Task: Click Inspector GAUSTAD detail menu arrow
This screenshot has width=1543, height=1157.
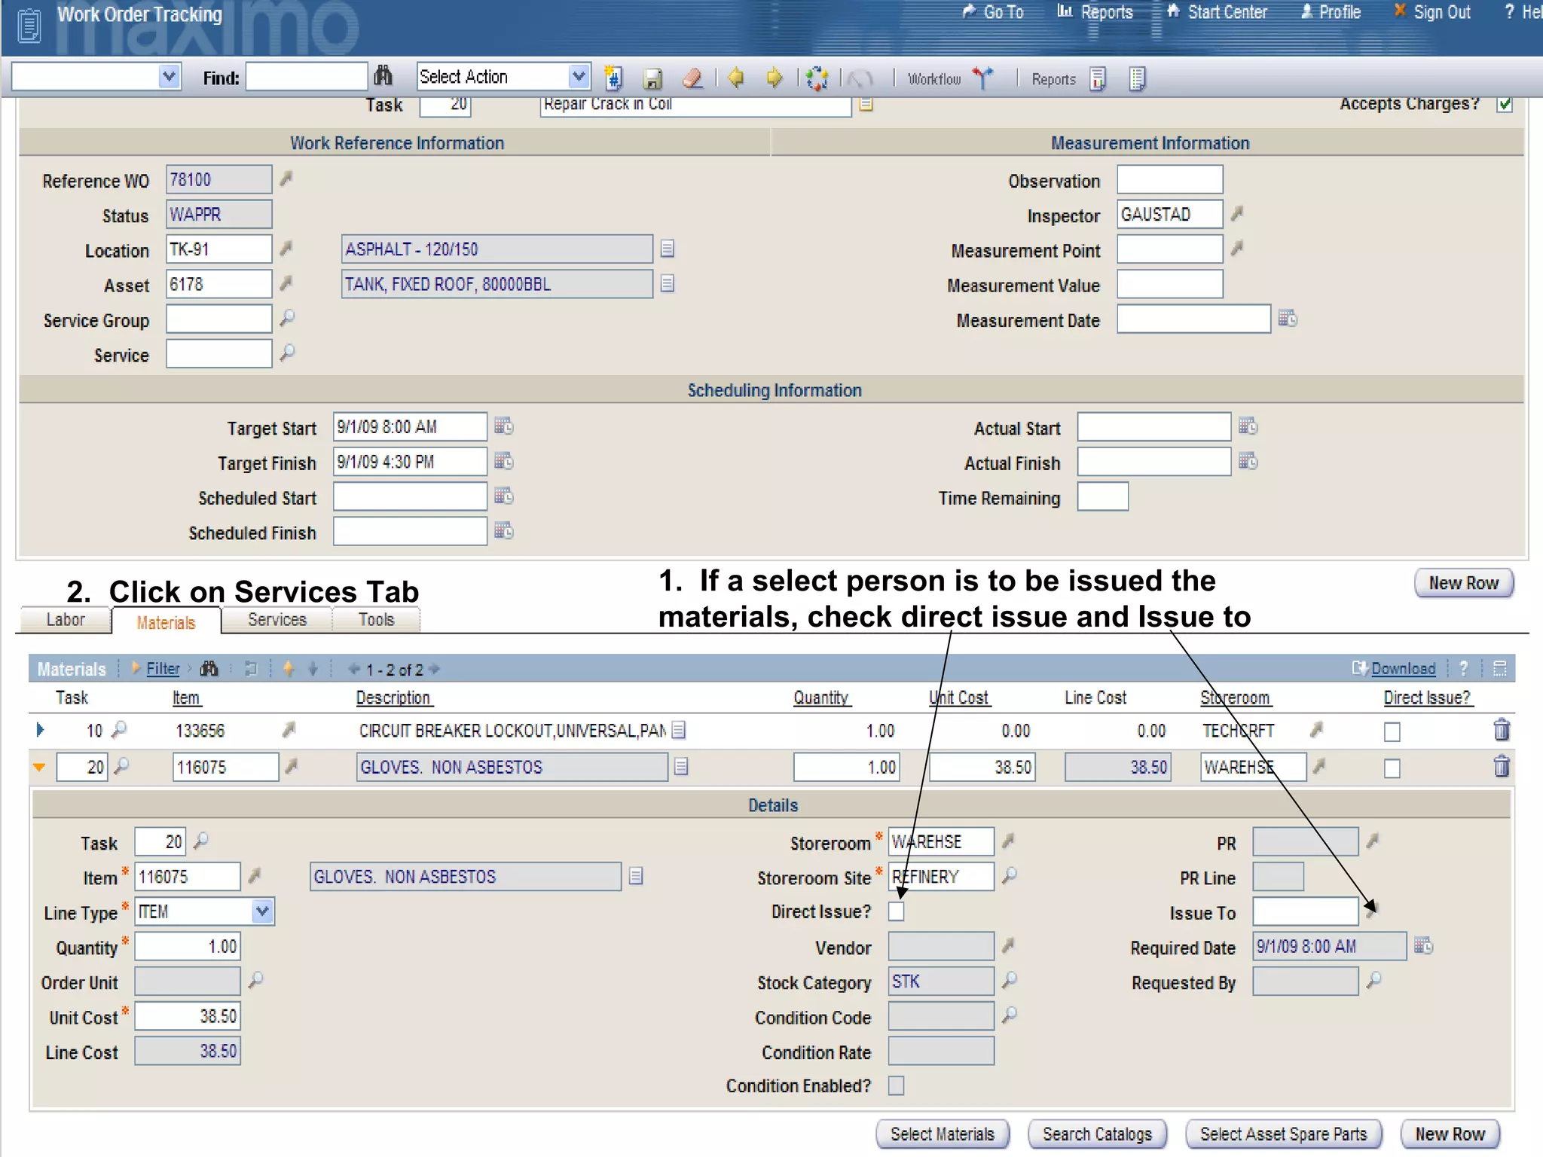Action: 1236,215
